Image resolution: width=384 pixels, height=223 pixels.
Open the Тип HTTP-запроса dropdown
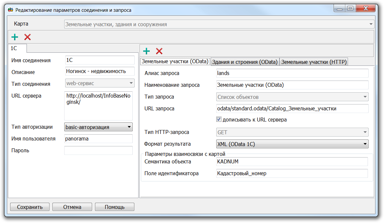[x=365, y=132]
